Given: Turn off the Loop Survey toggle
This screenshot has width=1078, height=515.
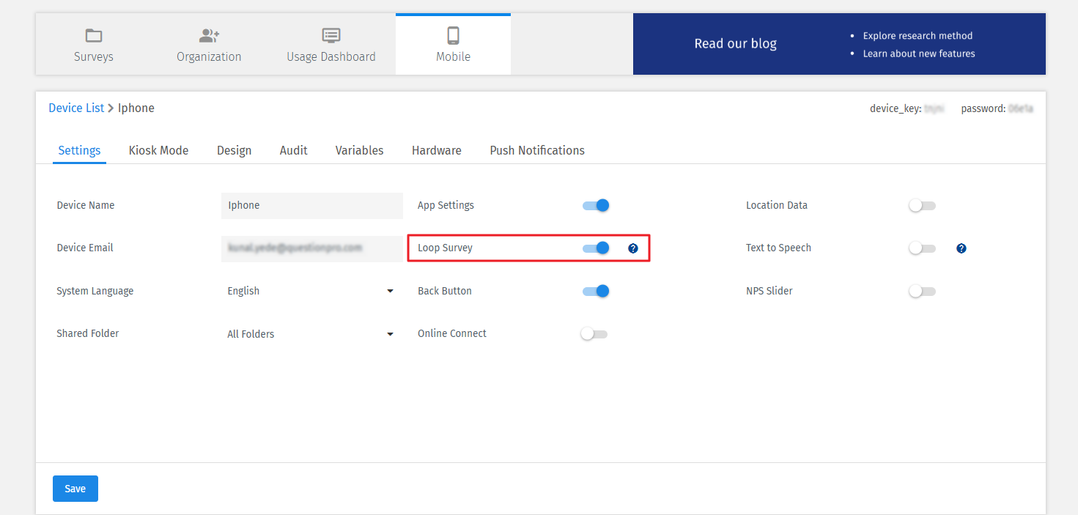Looking at the screenshot, I should tap(596, 248).
